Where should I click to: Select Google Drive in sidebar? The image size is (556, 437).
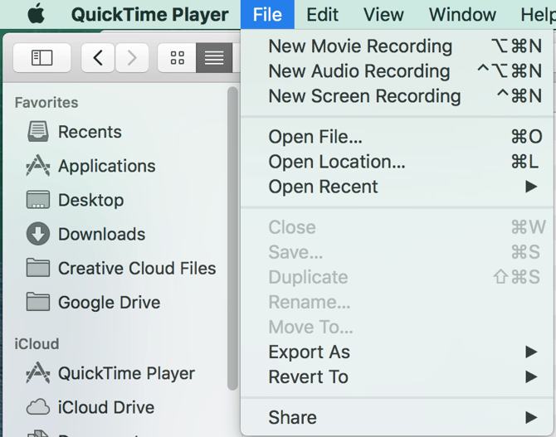(109, 303)
